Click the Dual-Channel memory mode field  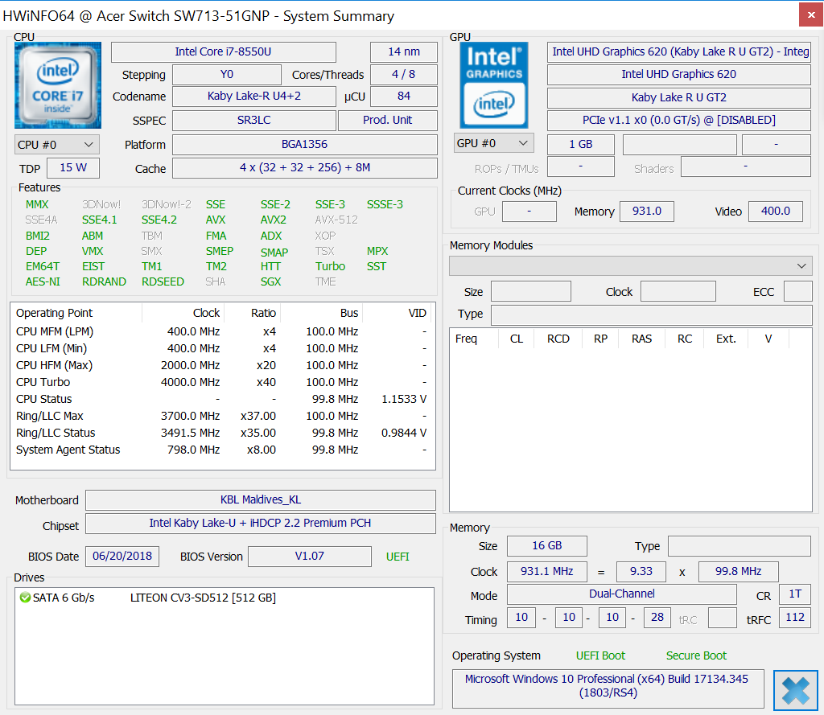pyautogui.click(x=621, y=594)
